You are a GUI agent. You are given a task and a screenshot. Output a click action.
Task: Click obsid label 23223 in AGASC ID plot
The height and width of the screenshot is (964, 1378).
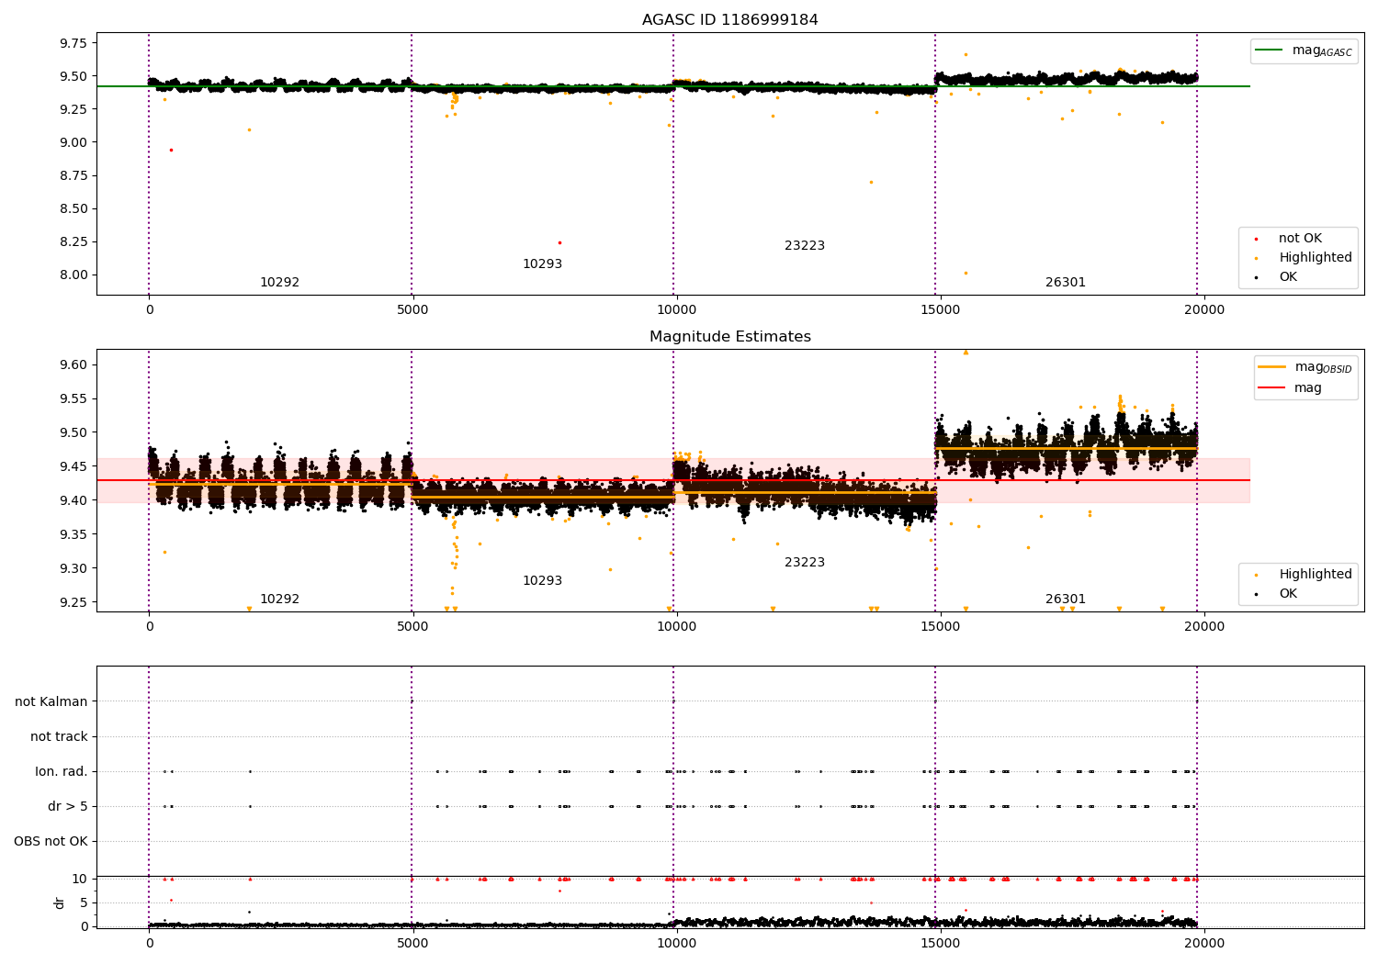(x=805, y=246)
